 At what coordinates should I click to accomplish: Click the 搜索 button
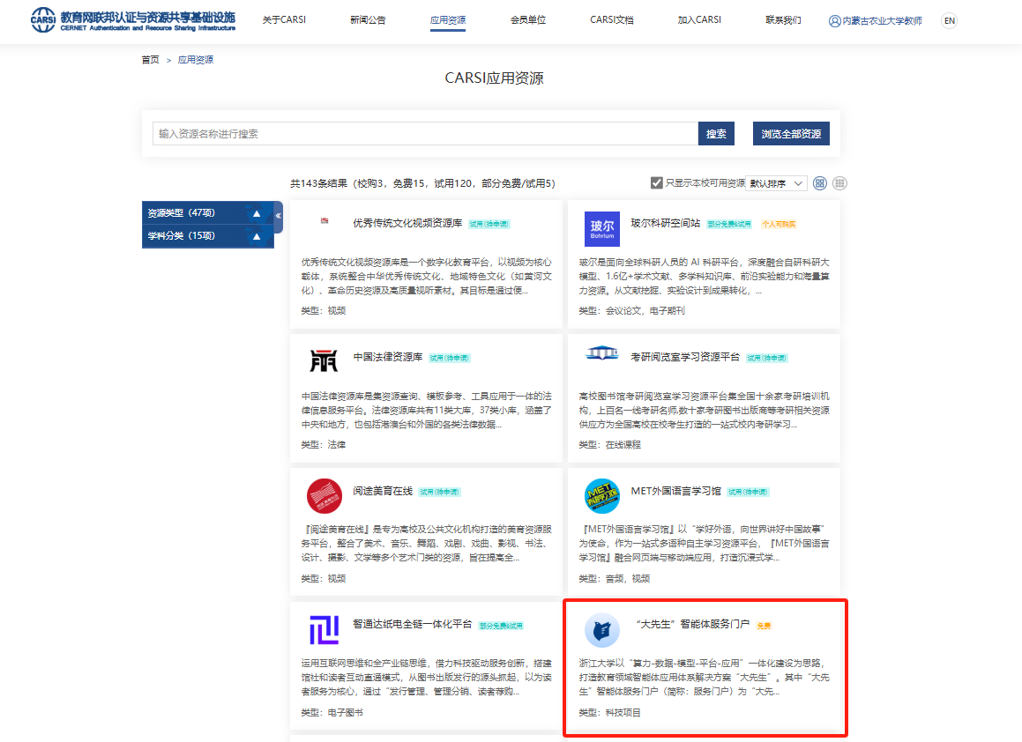[x=716, y=134]
